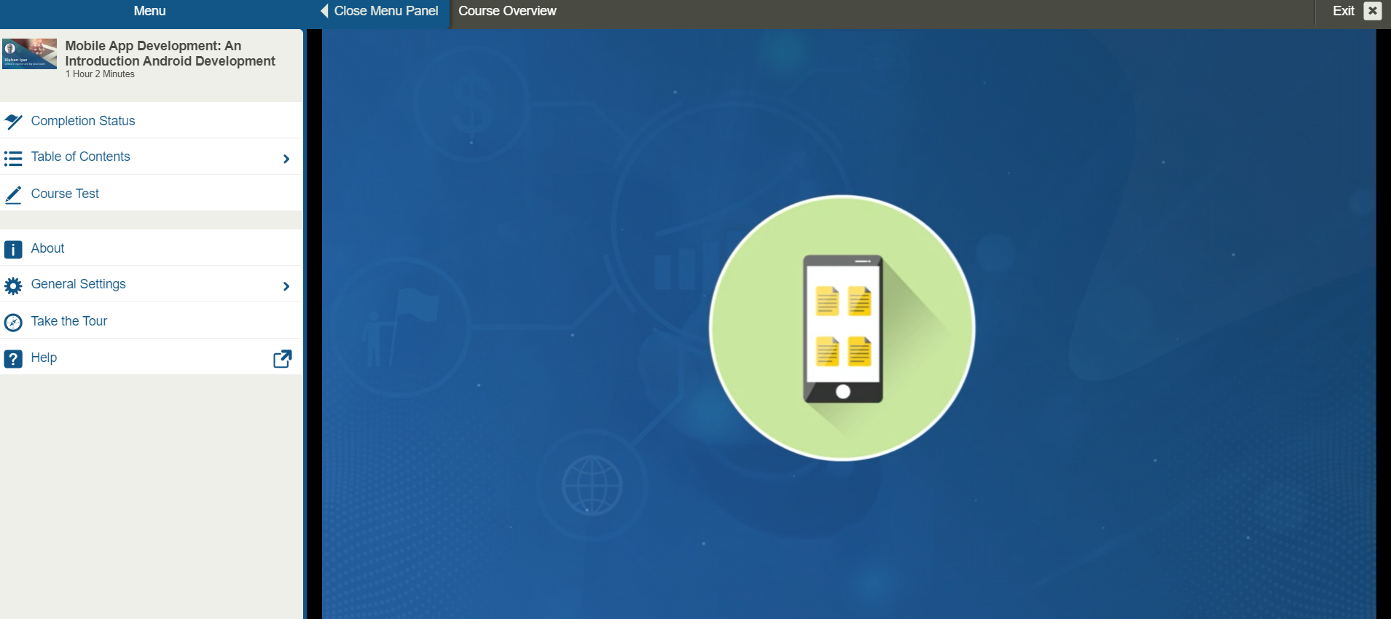The width and height of the screenshot is (1391, 619).
Task: Open the About entry
Action: point(152,248)
